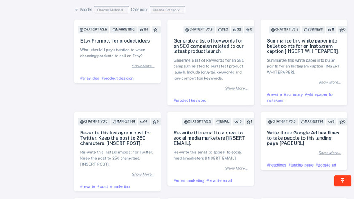This screenshot has width=354, height=199.
Task: Open the Choose AI Model dropdown
Action: (x=111, y=10)
